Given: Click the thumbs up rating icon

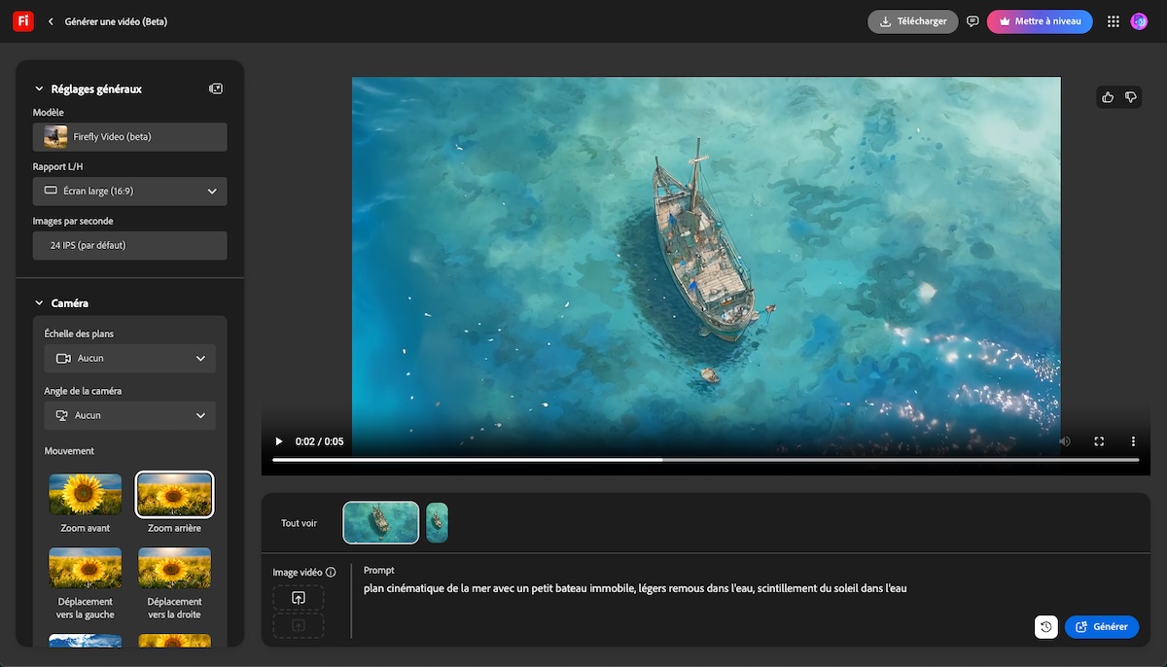Looking at the screenshot, I should tap(1108, 97).
